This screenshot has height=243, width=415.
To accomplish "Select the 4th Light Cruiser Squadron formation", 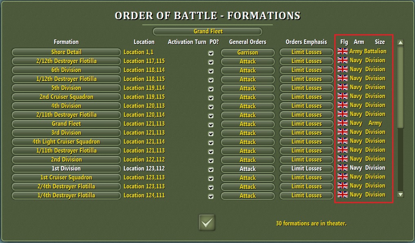I will coord(66,142).
